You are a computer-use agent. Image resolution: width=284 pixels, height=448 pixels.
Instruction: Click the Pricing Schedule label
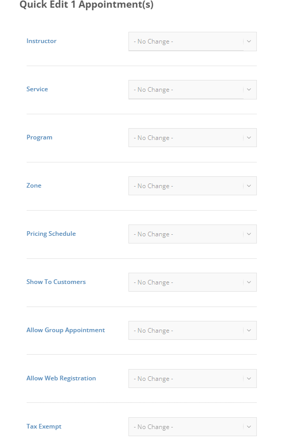pos(51,234)
